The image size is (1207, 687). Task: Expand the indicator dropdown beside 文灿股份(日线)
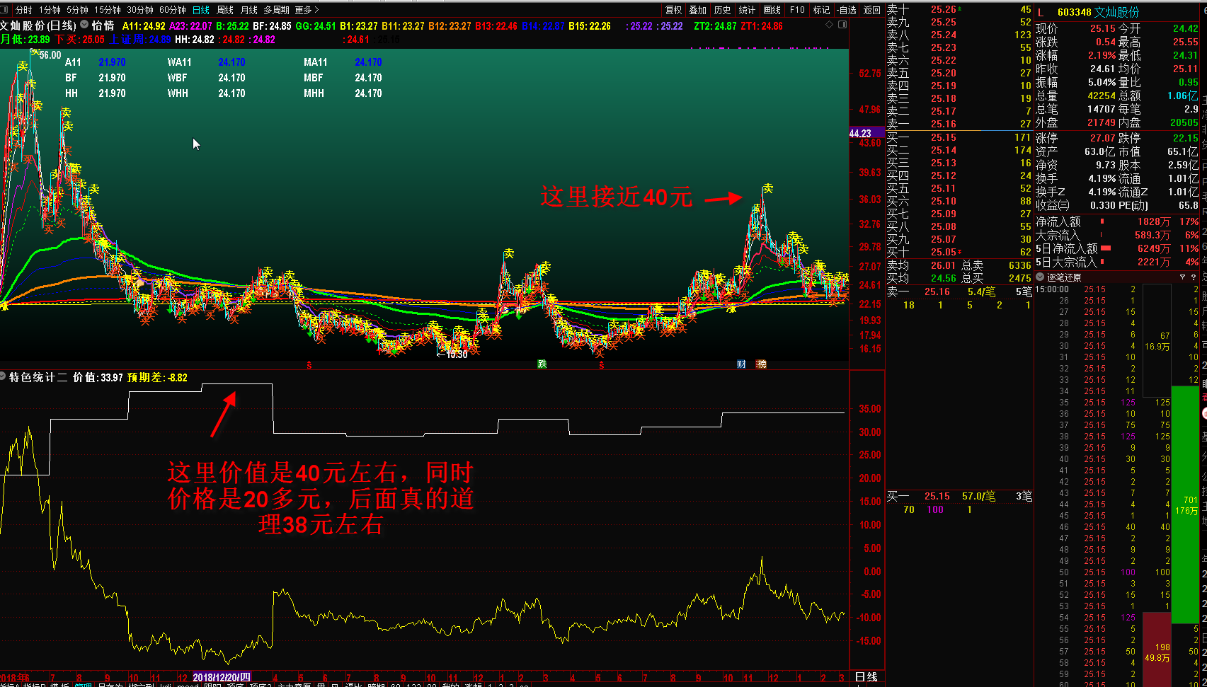click(x=84, y=25)
